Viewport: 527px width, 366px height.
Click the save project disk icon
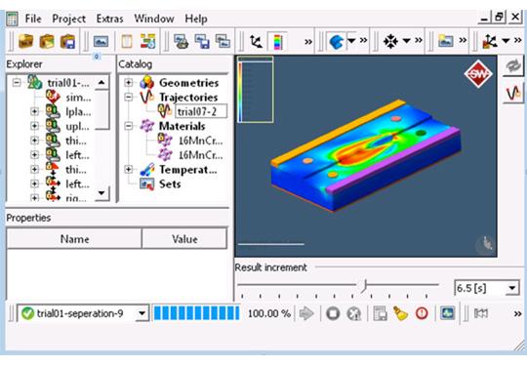(x=67, y=42)
